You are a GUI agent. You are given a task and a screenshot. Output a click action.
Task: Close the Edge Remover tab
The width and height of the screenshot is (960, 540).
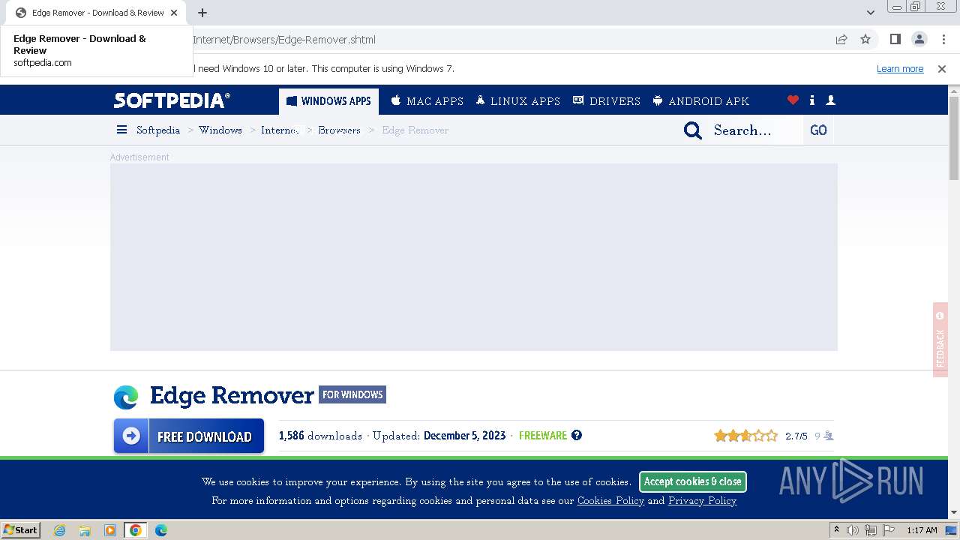click(174, 13)
